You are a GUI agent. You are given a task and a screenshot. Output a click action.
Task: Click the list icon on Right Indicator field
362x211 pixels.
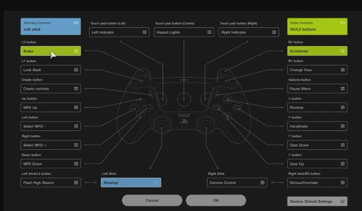274,32
